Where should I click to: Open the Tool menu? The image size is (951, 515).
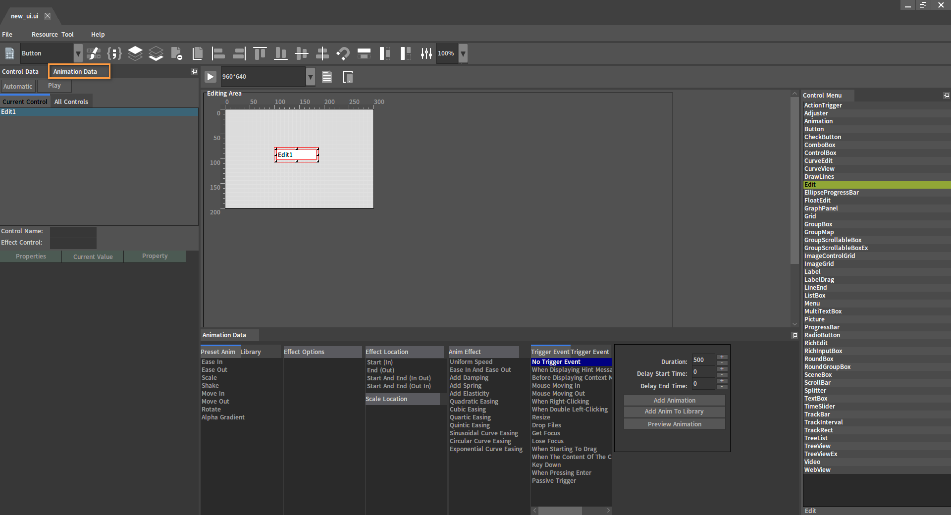click(67, 35)
